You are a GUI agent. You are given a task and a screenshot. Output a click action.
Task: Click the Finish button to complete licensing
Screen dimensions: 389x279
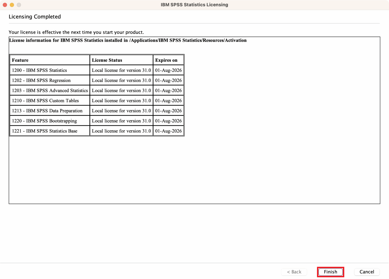coord(330,272)
